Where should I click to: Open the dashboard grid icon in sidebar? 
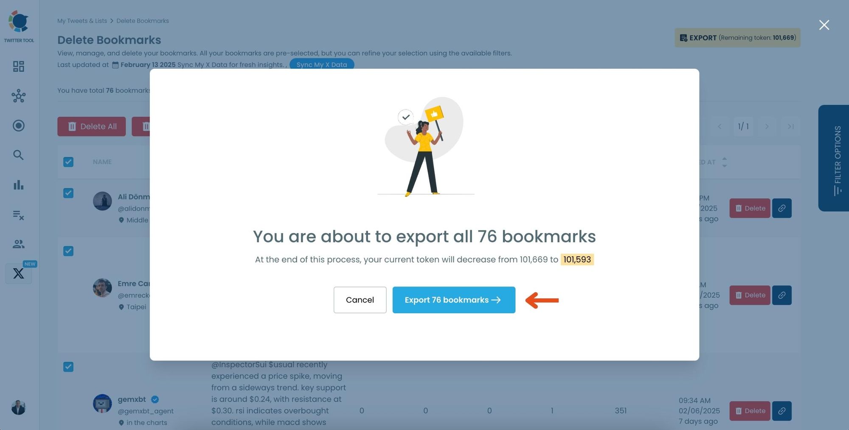18,66
